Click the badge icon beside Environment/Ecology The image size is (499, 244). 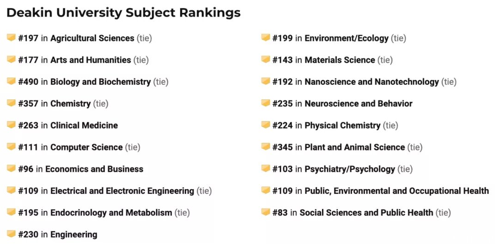click(x=266, y=38)
